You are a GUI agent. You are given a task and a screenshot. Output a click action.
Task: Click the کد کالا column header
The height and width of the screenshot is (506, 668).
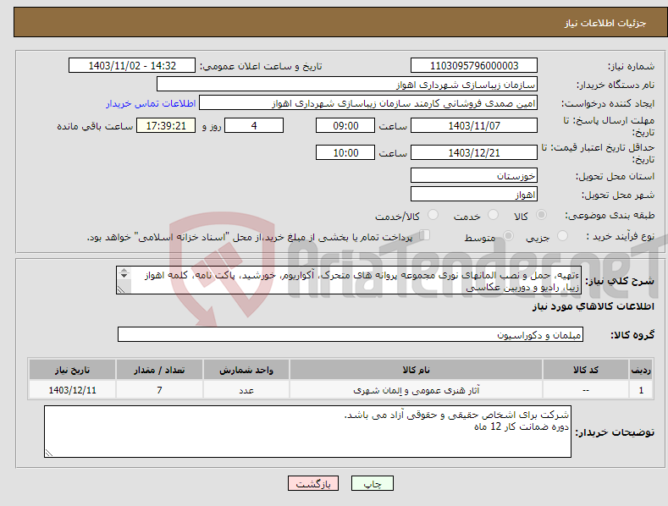click(586, 370)
